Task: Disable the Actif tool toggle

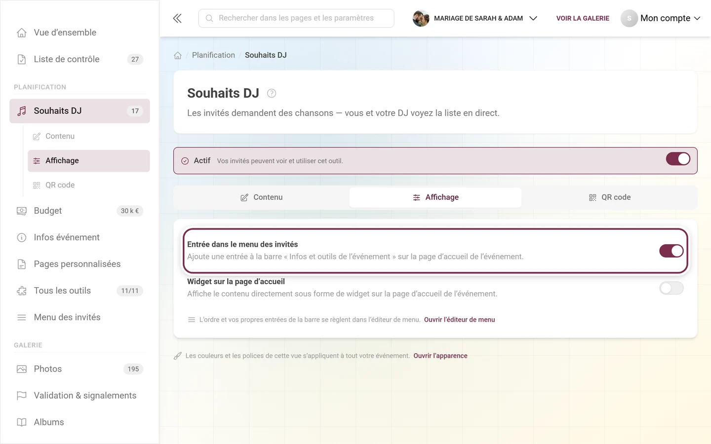Action: (678, 159)
